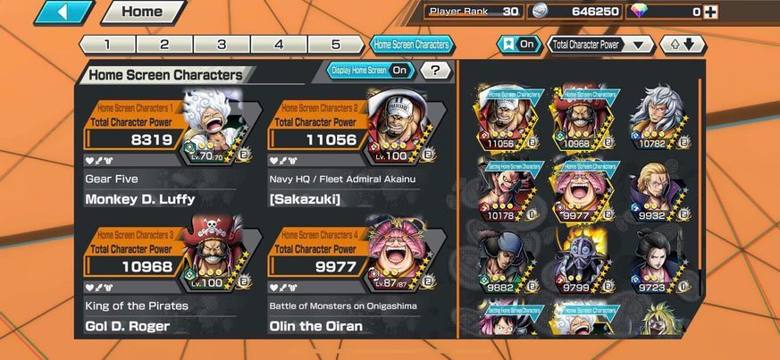Image resolution: width=780 pixels, height=360 pixels.
Task: Open the question mark help icon
Action: pos(435,71)
